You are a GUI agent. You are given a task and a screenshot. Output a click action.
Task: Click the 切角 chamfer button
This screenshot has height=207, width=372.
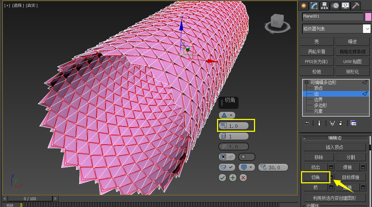(x=316, y=177)
